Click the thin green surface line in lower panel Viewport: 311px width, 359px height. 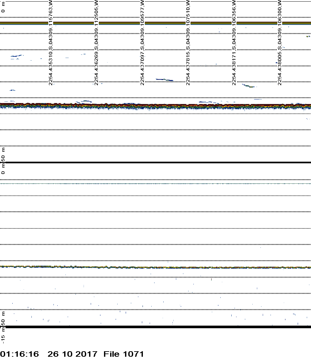pos(155,184)
